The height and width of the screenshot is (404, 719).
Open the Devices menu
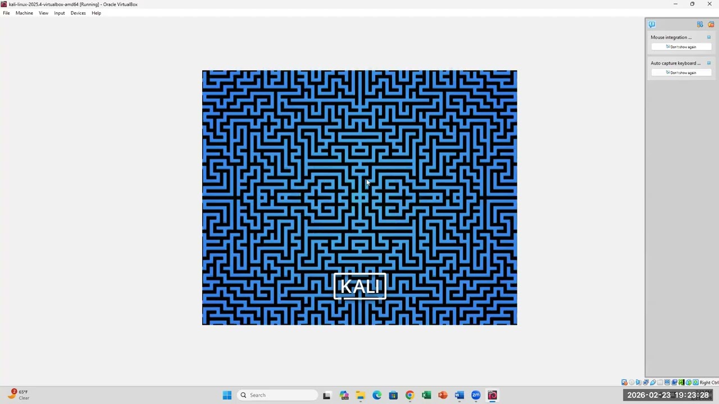click(x=78, y=13)
